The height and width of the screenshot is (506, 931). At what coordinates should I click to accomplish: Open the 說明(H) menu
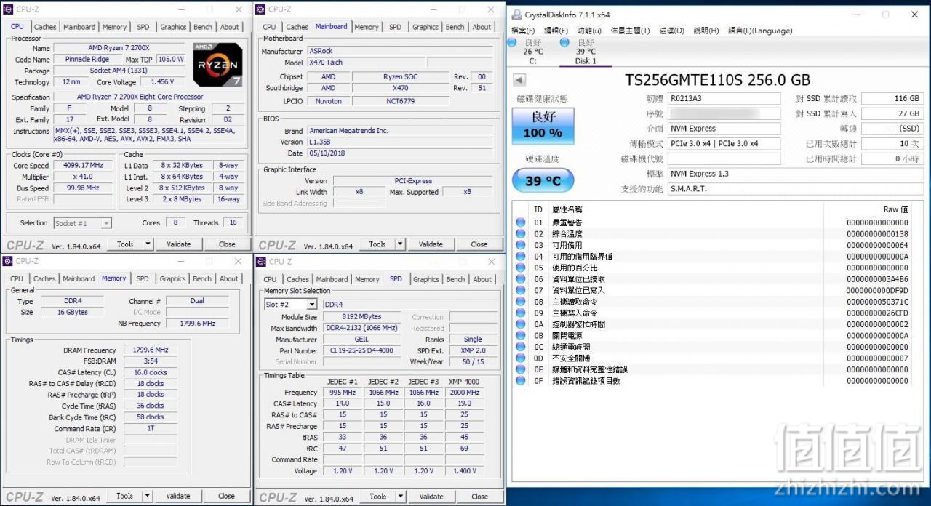(x=706, y=31)
